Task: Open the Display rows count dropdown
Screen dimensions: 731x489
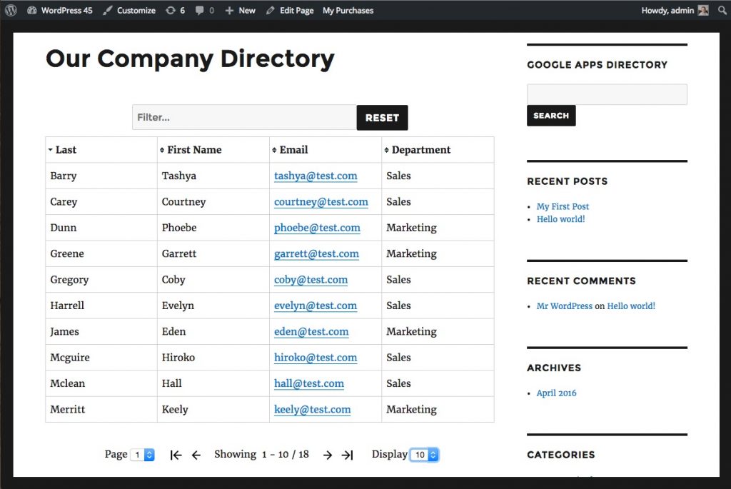Action: point(424,455)
